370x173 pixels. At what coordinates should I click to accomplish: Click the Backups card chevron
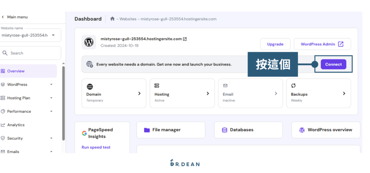344,93
